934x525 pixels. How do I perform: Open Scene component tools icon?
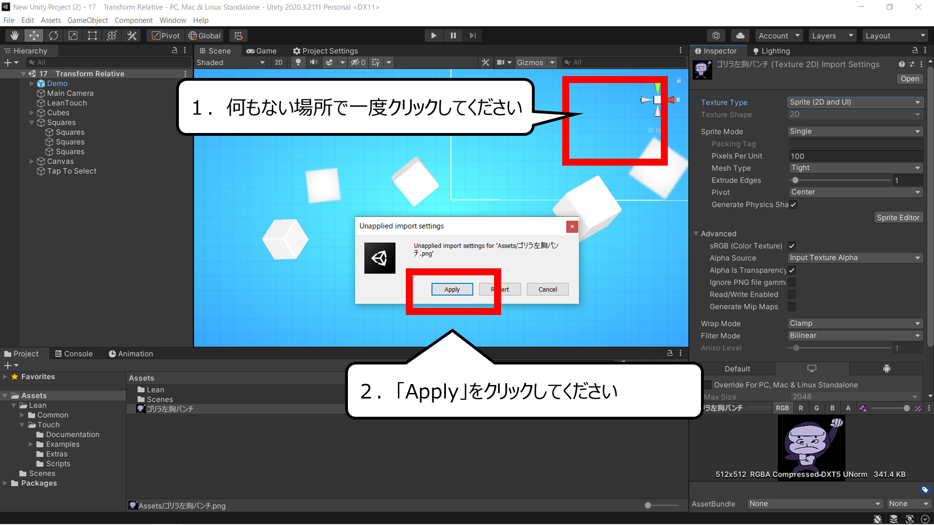point(486,63)
